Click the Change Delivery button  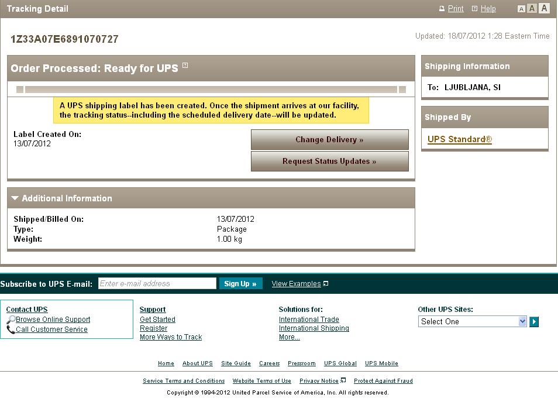(329, 139)
